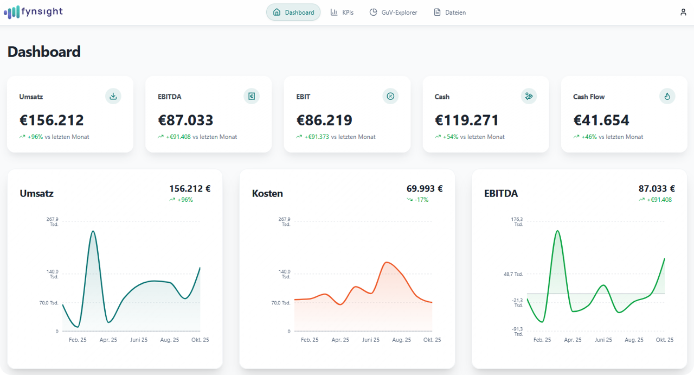
Task: Click the EBIT card gauge icon
Action: tap(390, 96)
